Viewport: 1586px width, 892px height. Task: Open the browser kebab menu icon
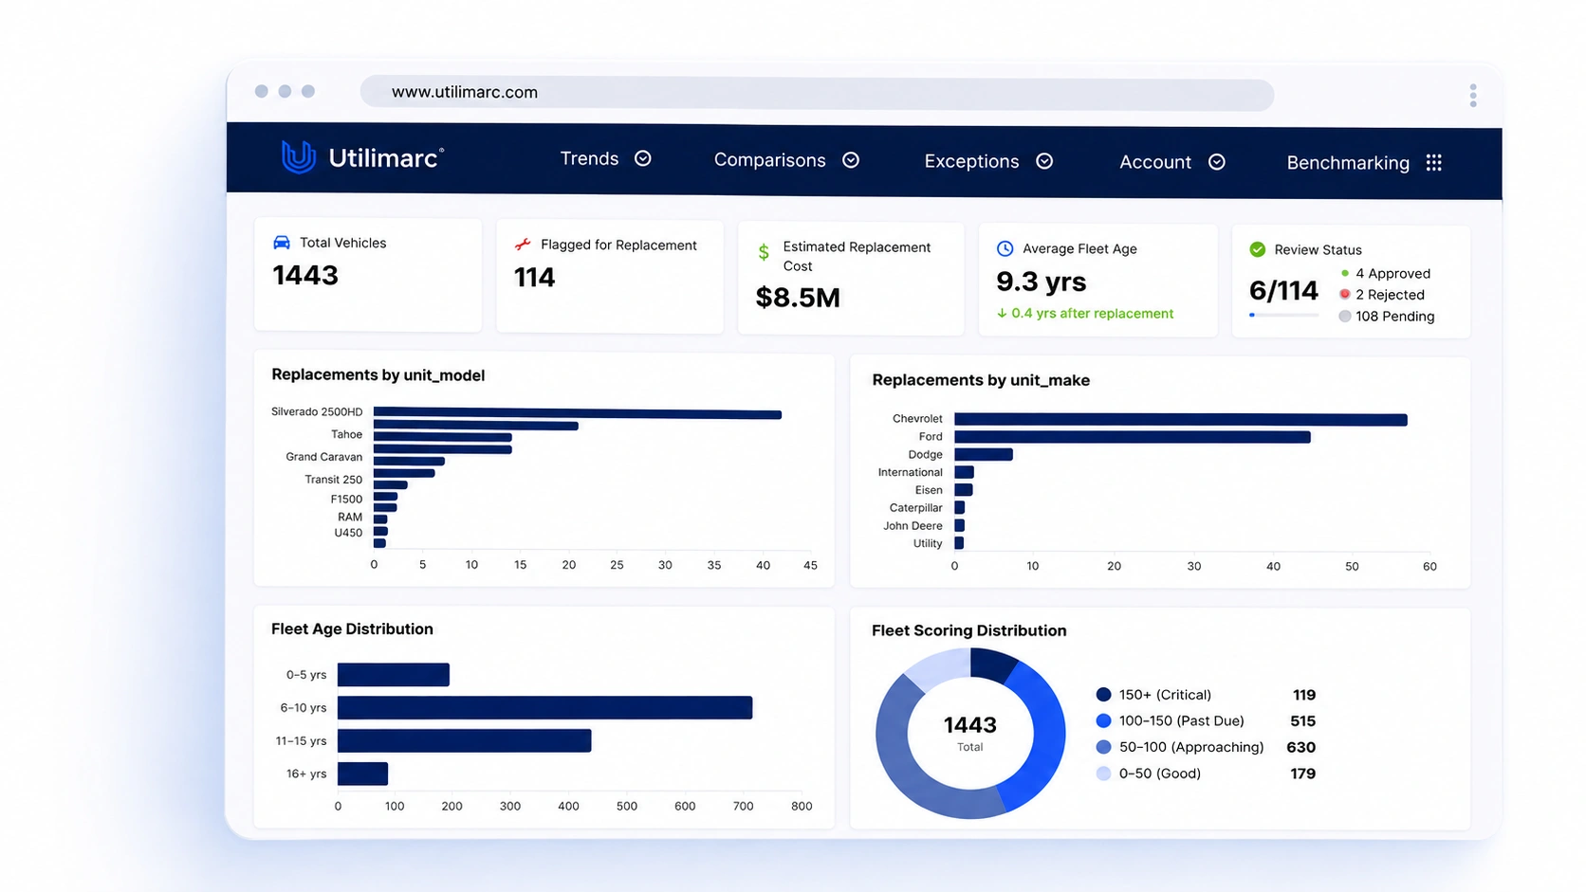[x=1473, y=95]
